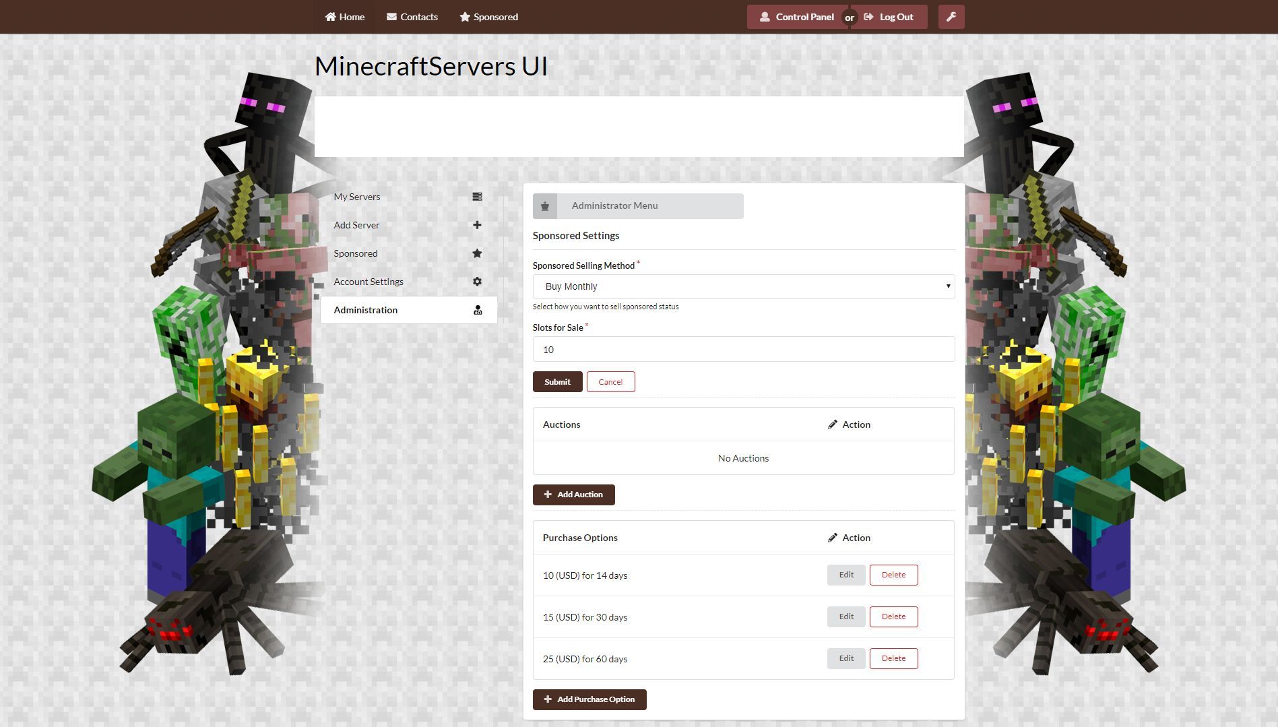Click the Administration user icon in the sidebar
Screen dimensions: 1278x727
click(x=478, y=310)
